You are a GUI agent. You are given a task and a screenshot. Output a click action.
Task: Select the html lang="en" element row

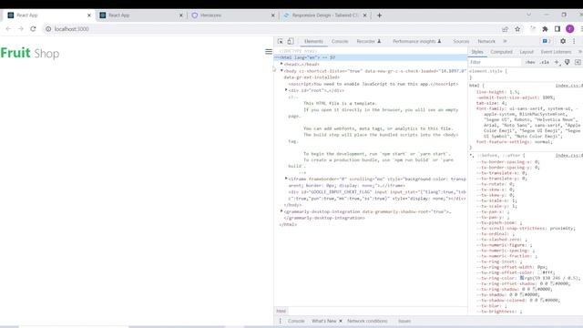pos(371,57)
